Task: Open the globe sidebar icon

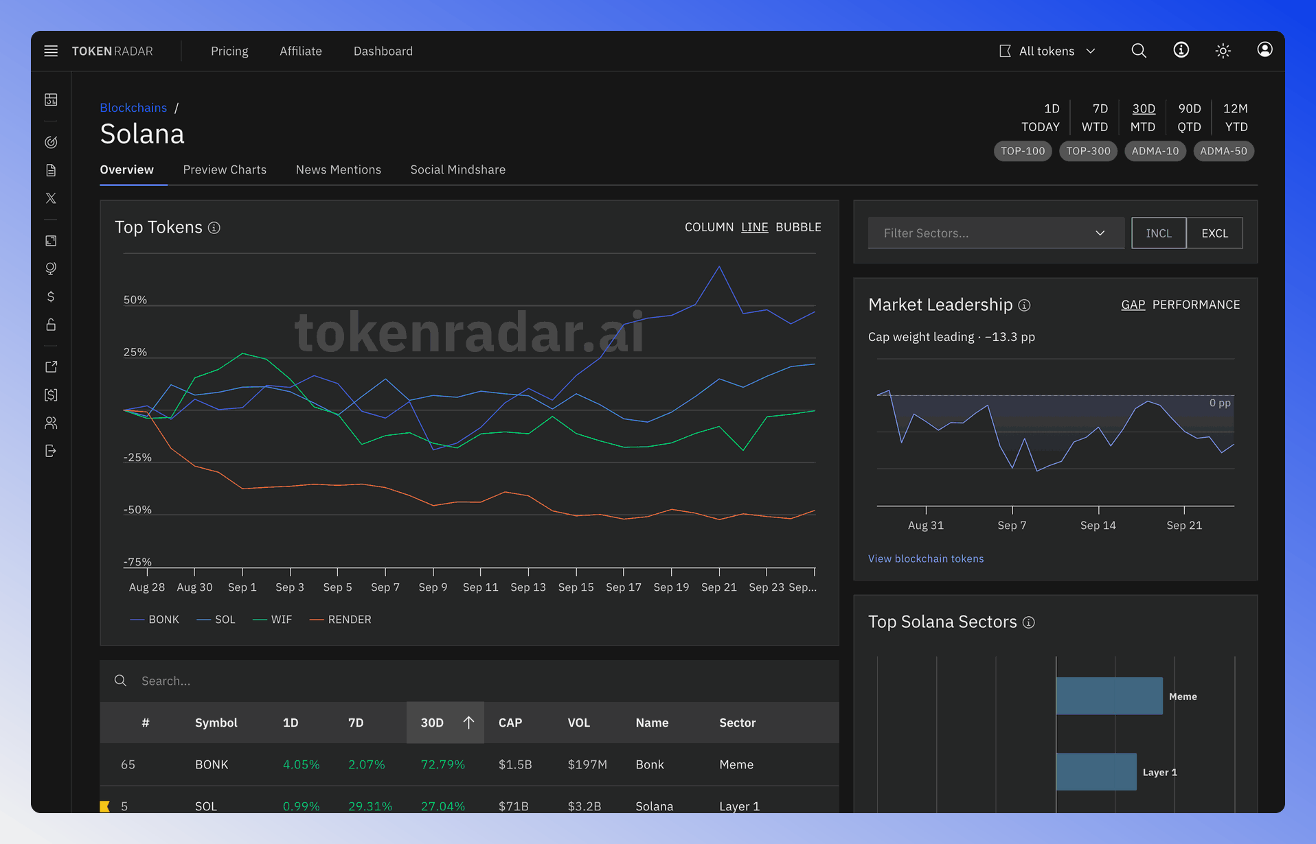Action: pyautogui.click(x=51, y=268)
